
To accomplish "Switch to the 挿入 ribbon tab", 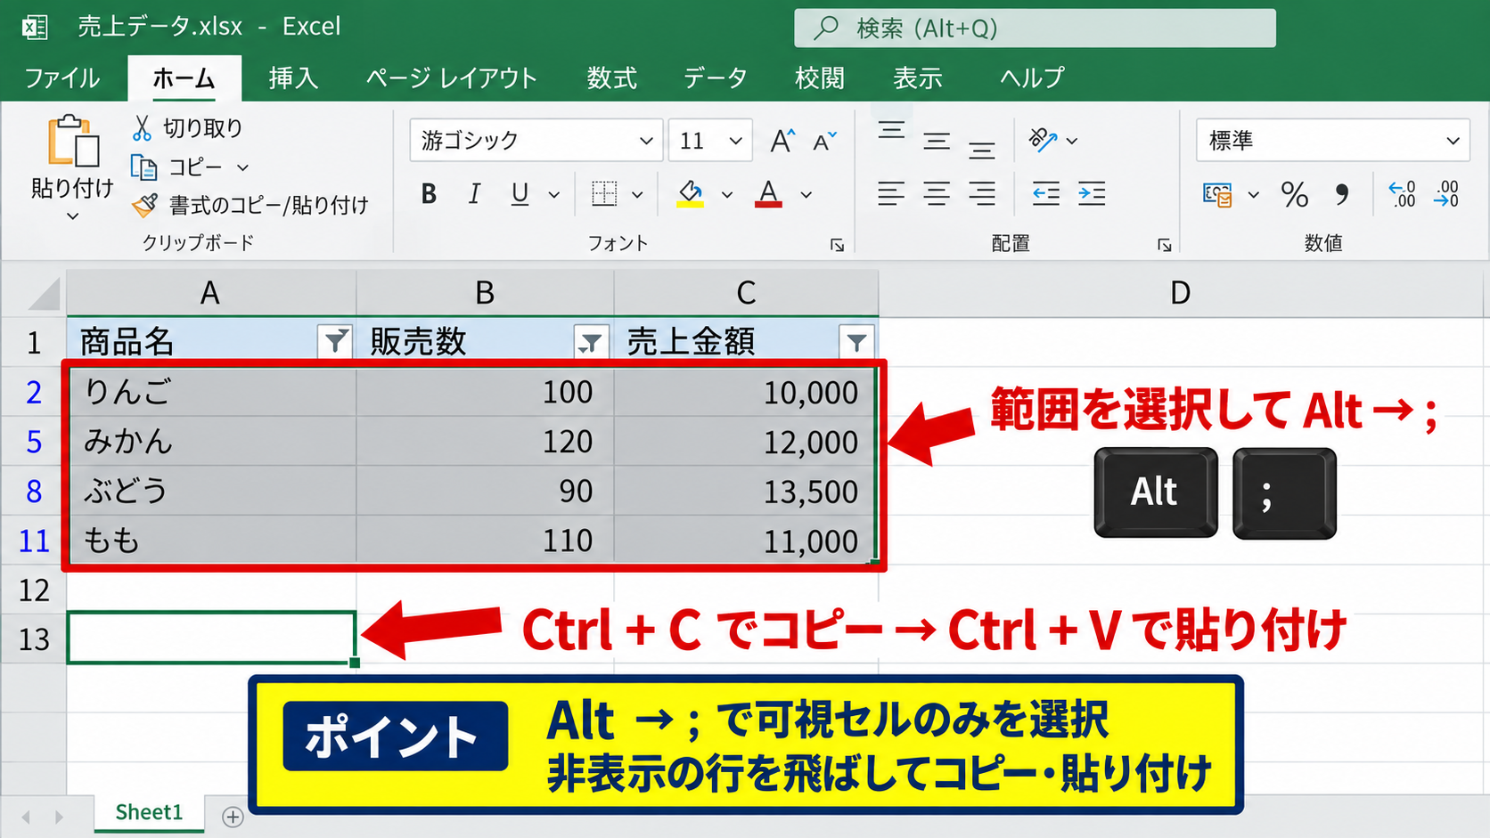I will (x=293, y=78).
